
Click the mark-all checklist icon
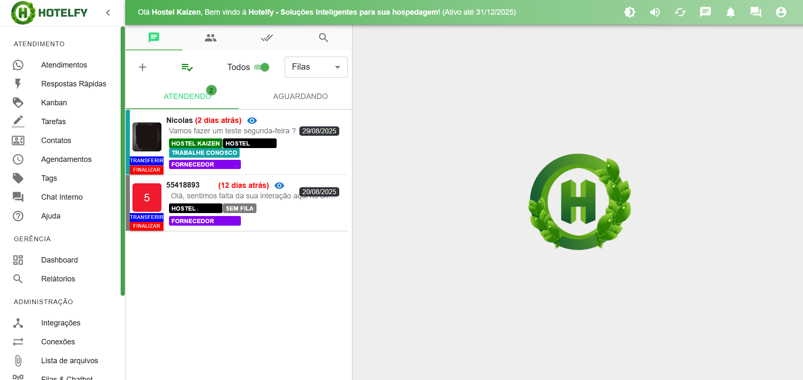[187, 67]
